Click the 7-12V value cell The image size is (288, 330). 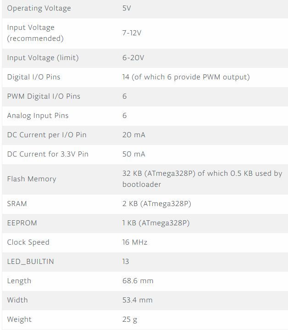pyautogui.click(x=132, y=33)
